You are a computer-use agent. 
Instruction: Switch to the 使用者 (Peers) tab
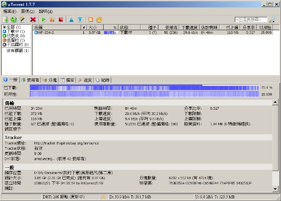pyautogui.click(x=30, y=80)
